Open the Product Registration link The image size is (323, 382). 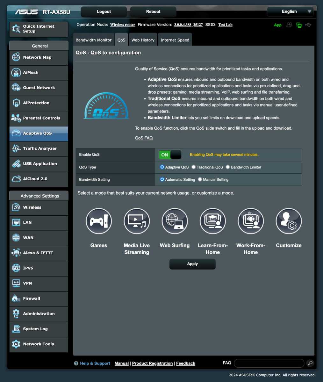click(152, 363)
